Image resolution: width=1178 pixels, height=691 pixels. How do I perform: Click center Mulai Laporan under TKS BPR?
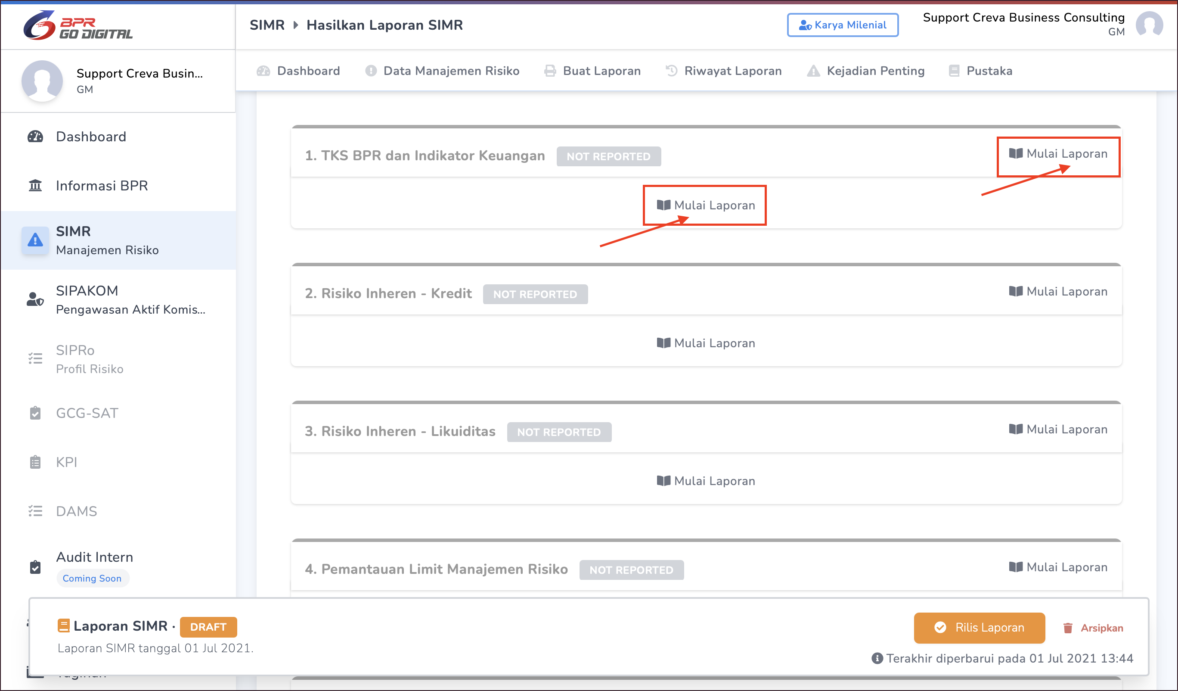click(x=706, y=205)
